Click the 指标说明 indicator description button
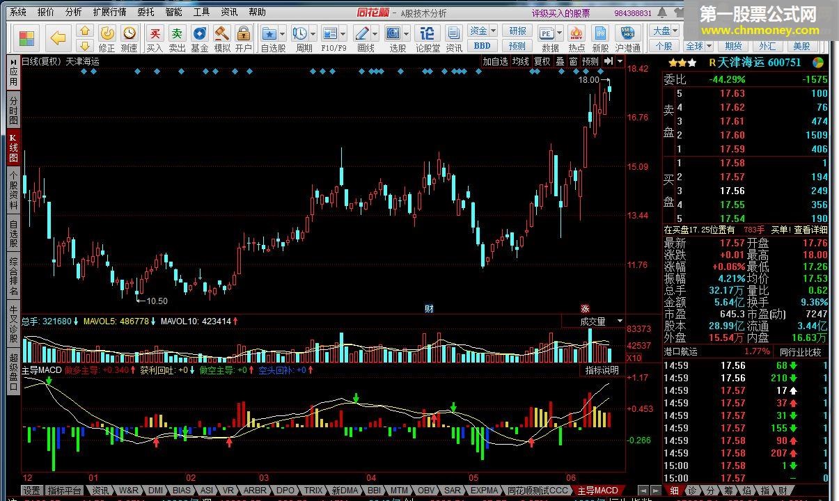 602,370
